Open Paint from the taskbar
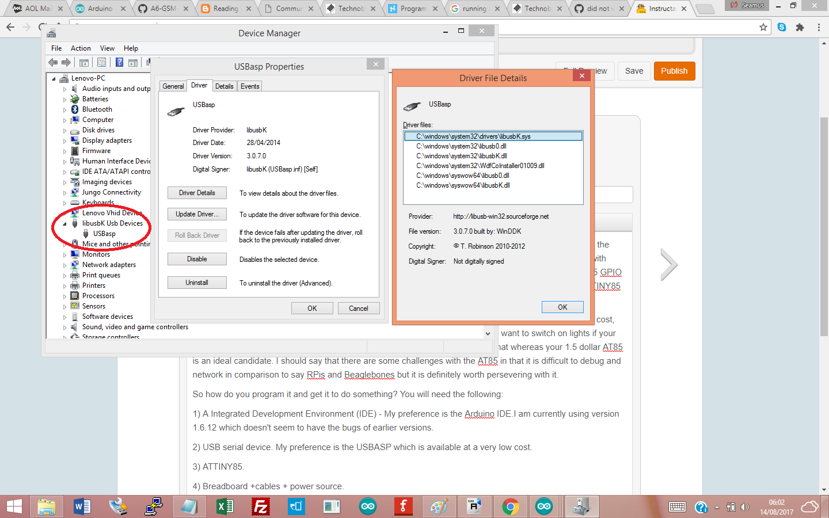The image size is (829, 518). point(439,507)
